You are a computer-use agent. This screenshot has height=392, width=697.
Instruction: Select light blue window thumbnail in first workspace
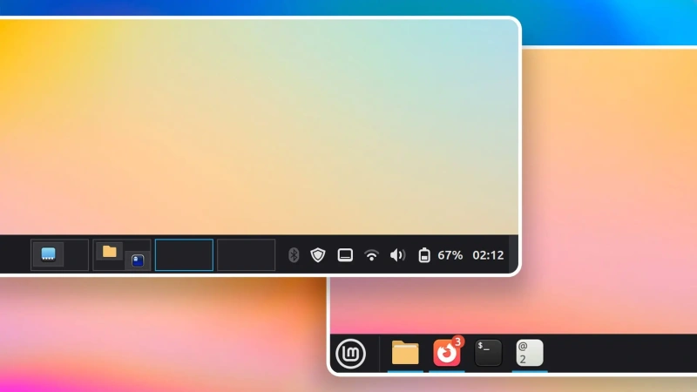(48, 254)
